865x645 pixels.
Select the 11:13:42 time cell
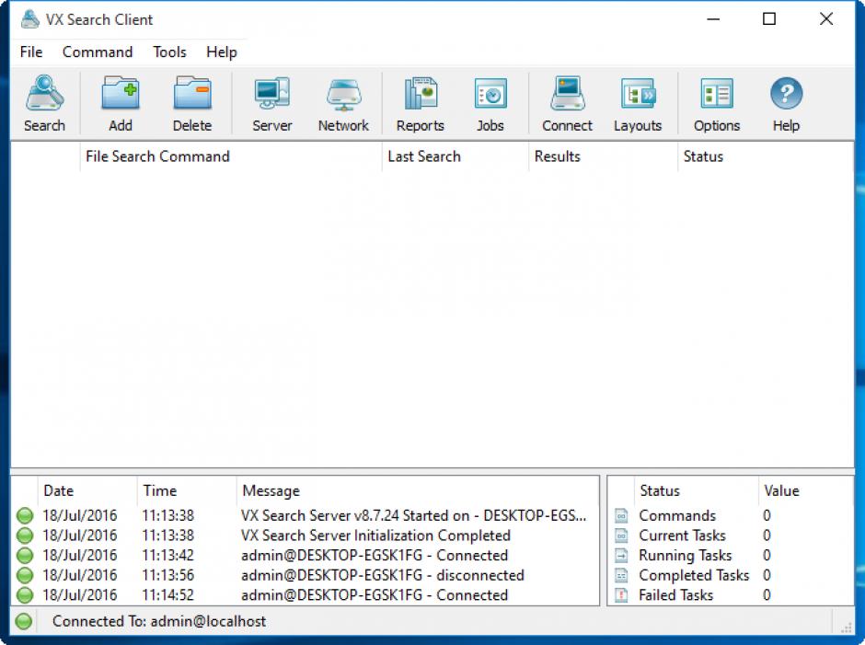[167, 556]
